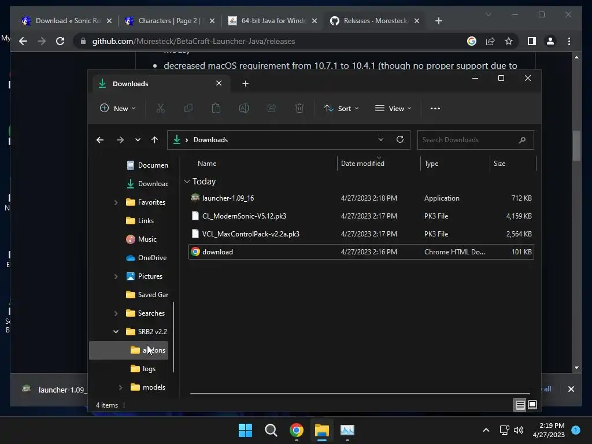Close the Chrome downloads bar
Viewport: 592px width, 444px height.
point(571,389)
